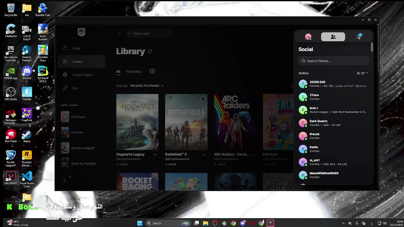
Task: Collapse the Online friends group with 27 count
Action: [363, 73]
